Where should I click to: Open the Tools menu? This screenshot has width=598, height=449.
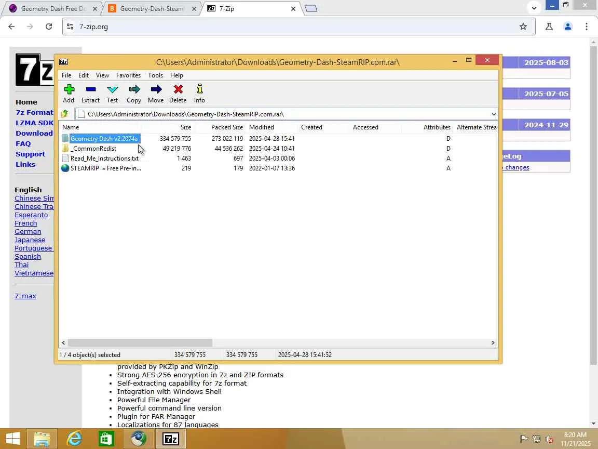[x=156, y=75]
